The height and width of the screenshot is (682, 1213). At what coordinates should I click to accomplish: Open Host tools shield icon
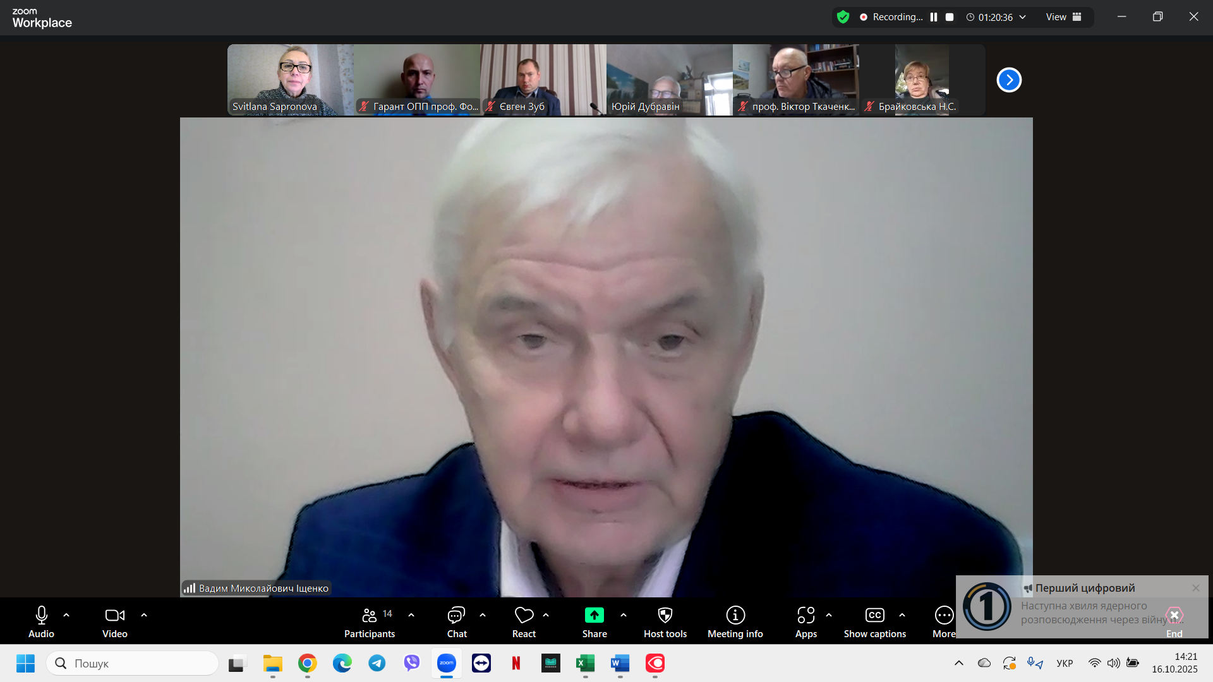click(665, 615)
